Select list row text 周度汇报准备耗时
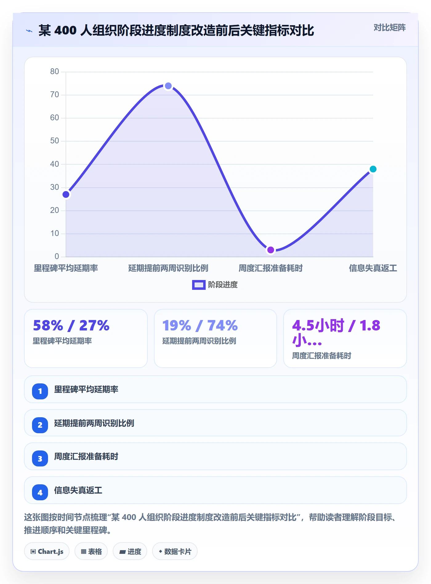The height and width of the screenshot is (584, 431). tap(86, 457)
